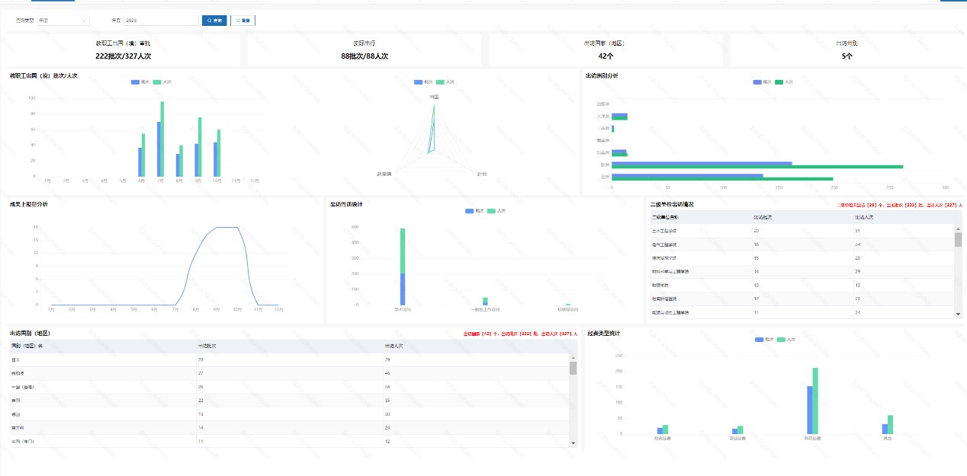Click the 成果上报量分析 line chart curve peak

(x=226, y=227)
